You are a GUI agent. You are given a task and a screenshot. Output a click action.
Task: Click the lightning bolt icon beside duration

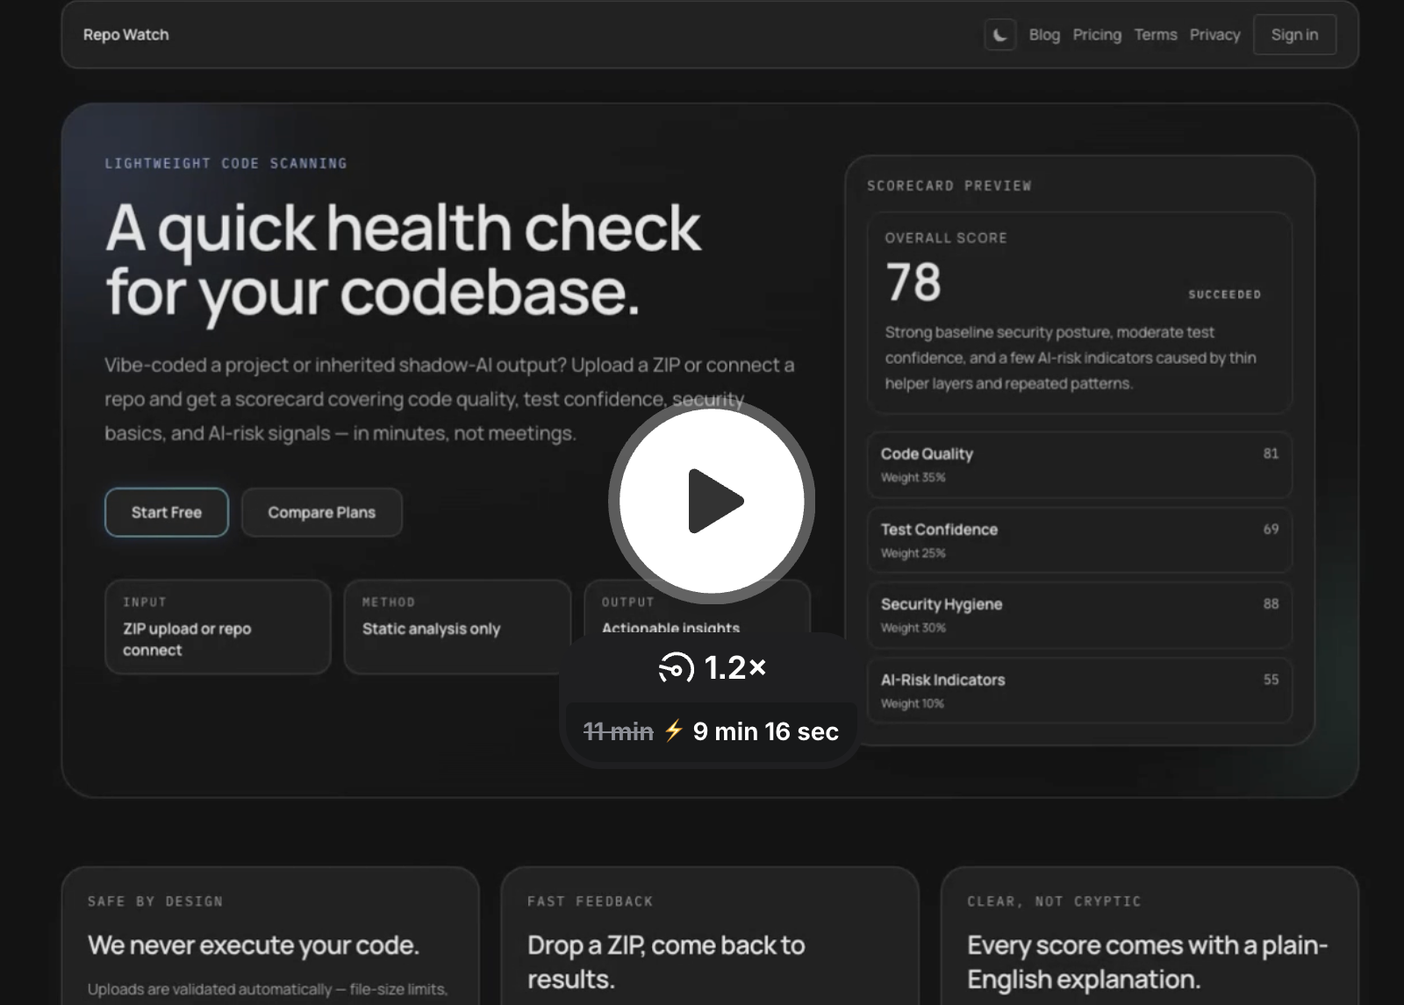[673, 731]
